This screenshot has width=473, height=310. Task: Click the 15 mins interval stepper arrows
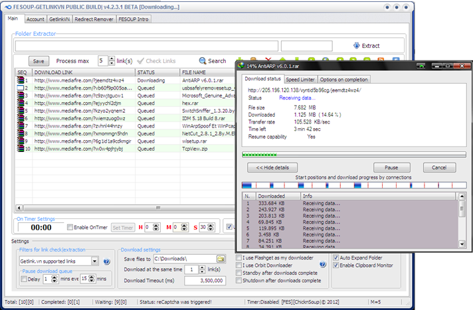92,279
